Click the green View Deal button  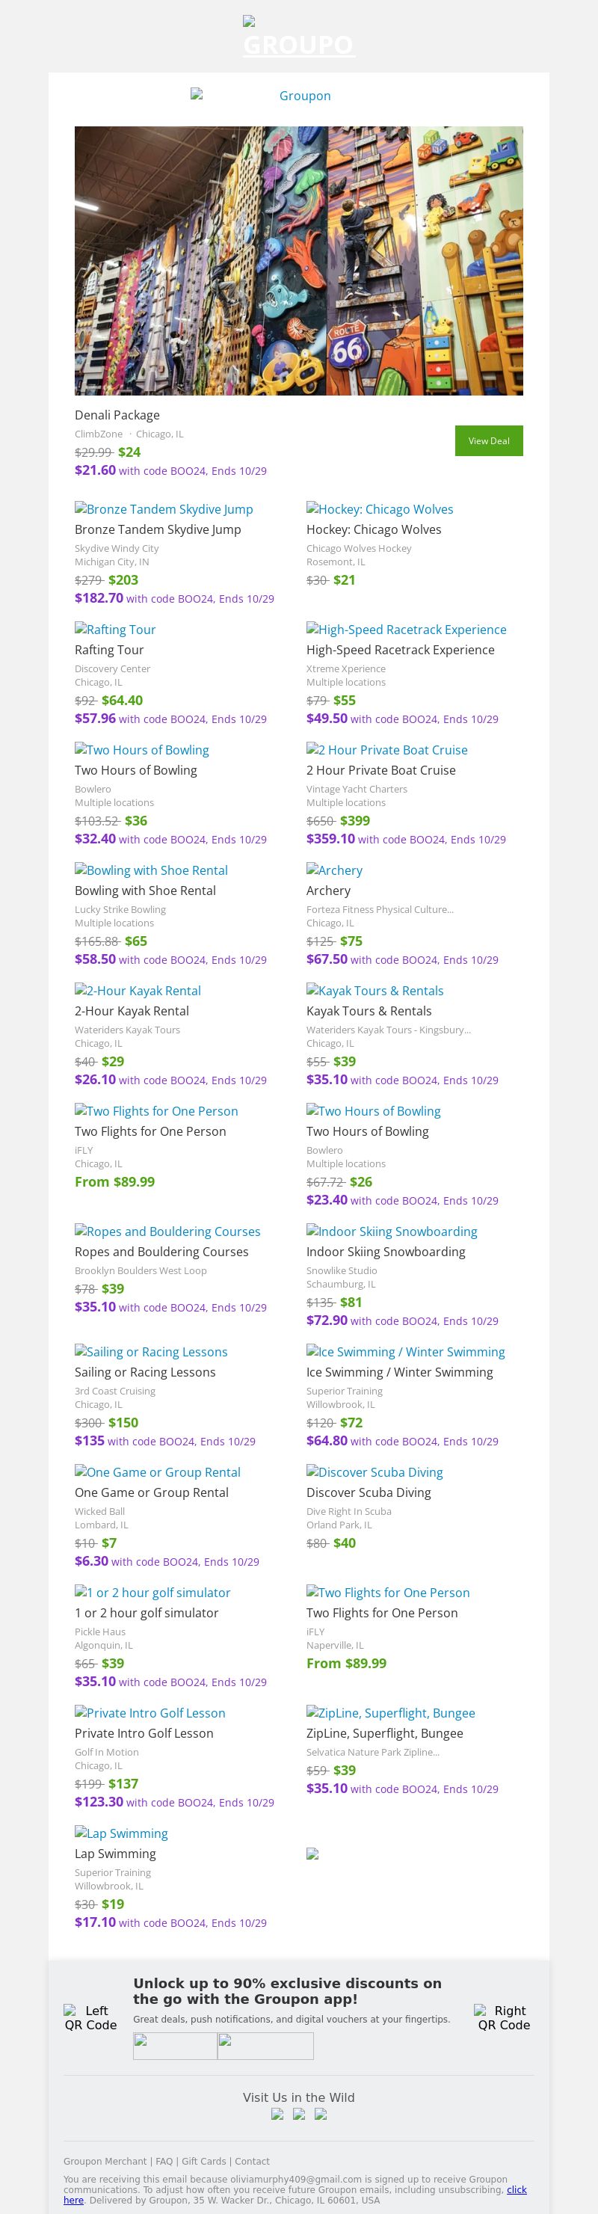(x=488, y=440)
